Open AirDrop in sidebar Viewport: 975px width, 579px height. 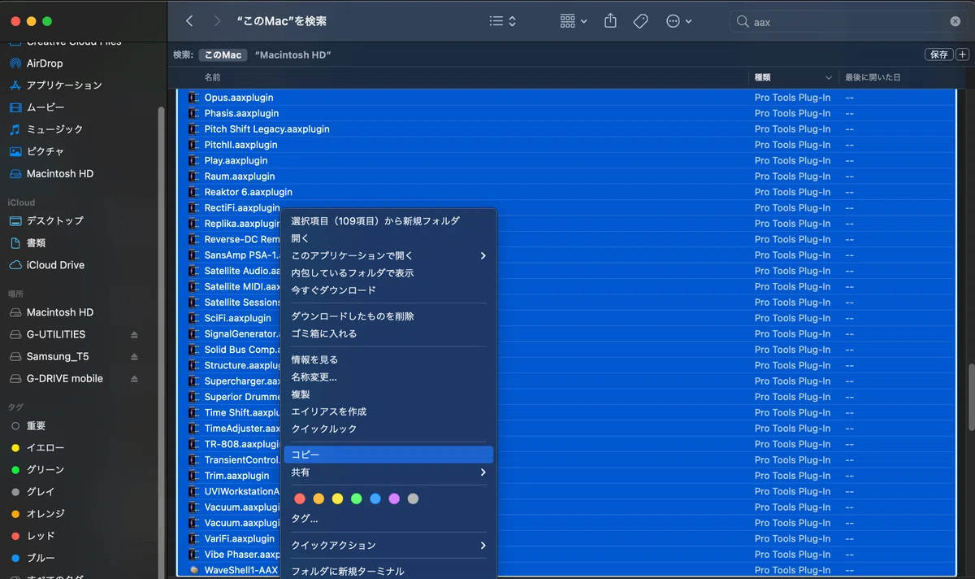[x=45, y=63]
